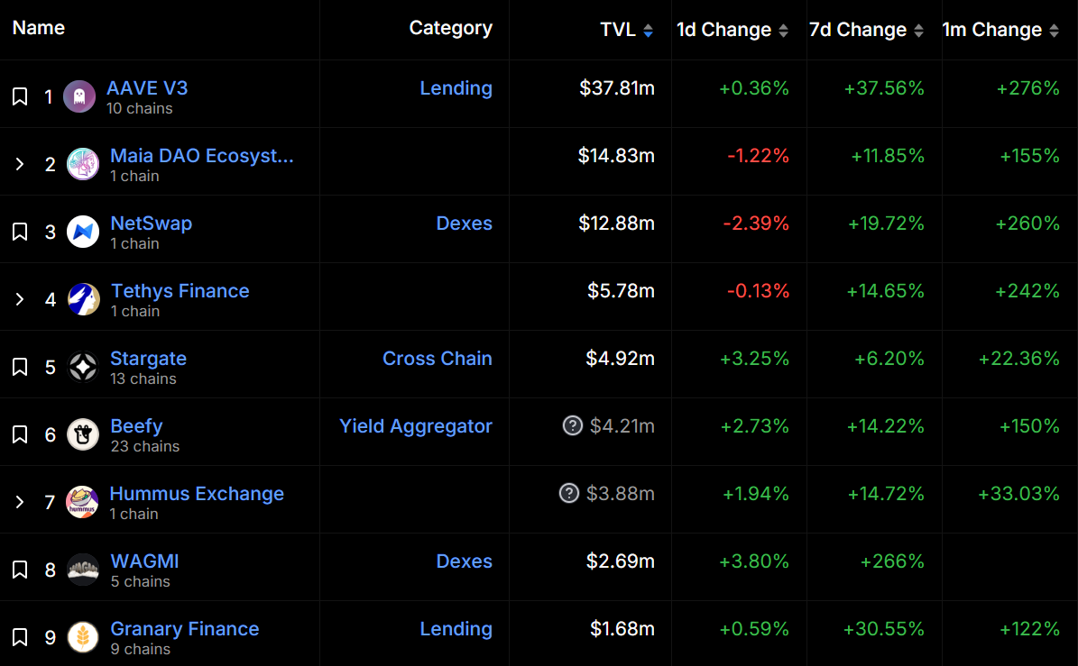Open the Granary Finance protocol link
The height and width of the screenshot is (666, 1078).
[x=184, y=629]
